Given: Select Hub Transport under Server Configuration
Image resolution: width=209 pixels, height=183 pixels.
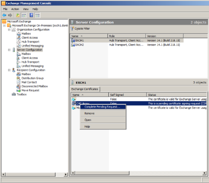Looking at the screenshot, I should (x=30, y=62).
